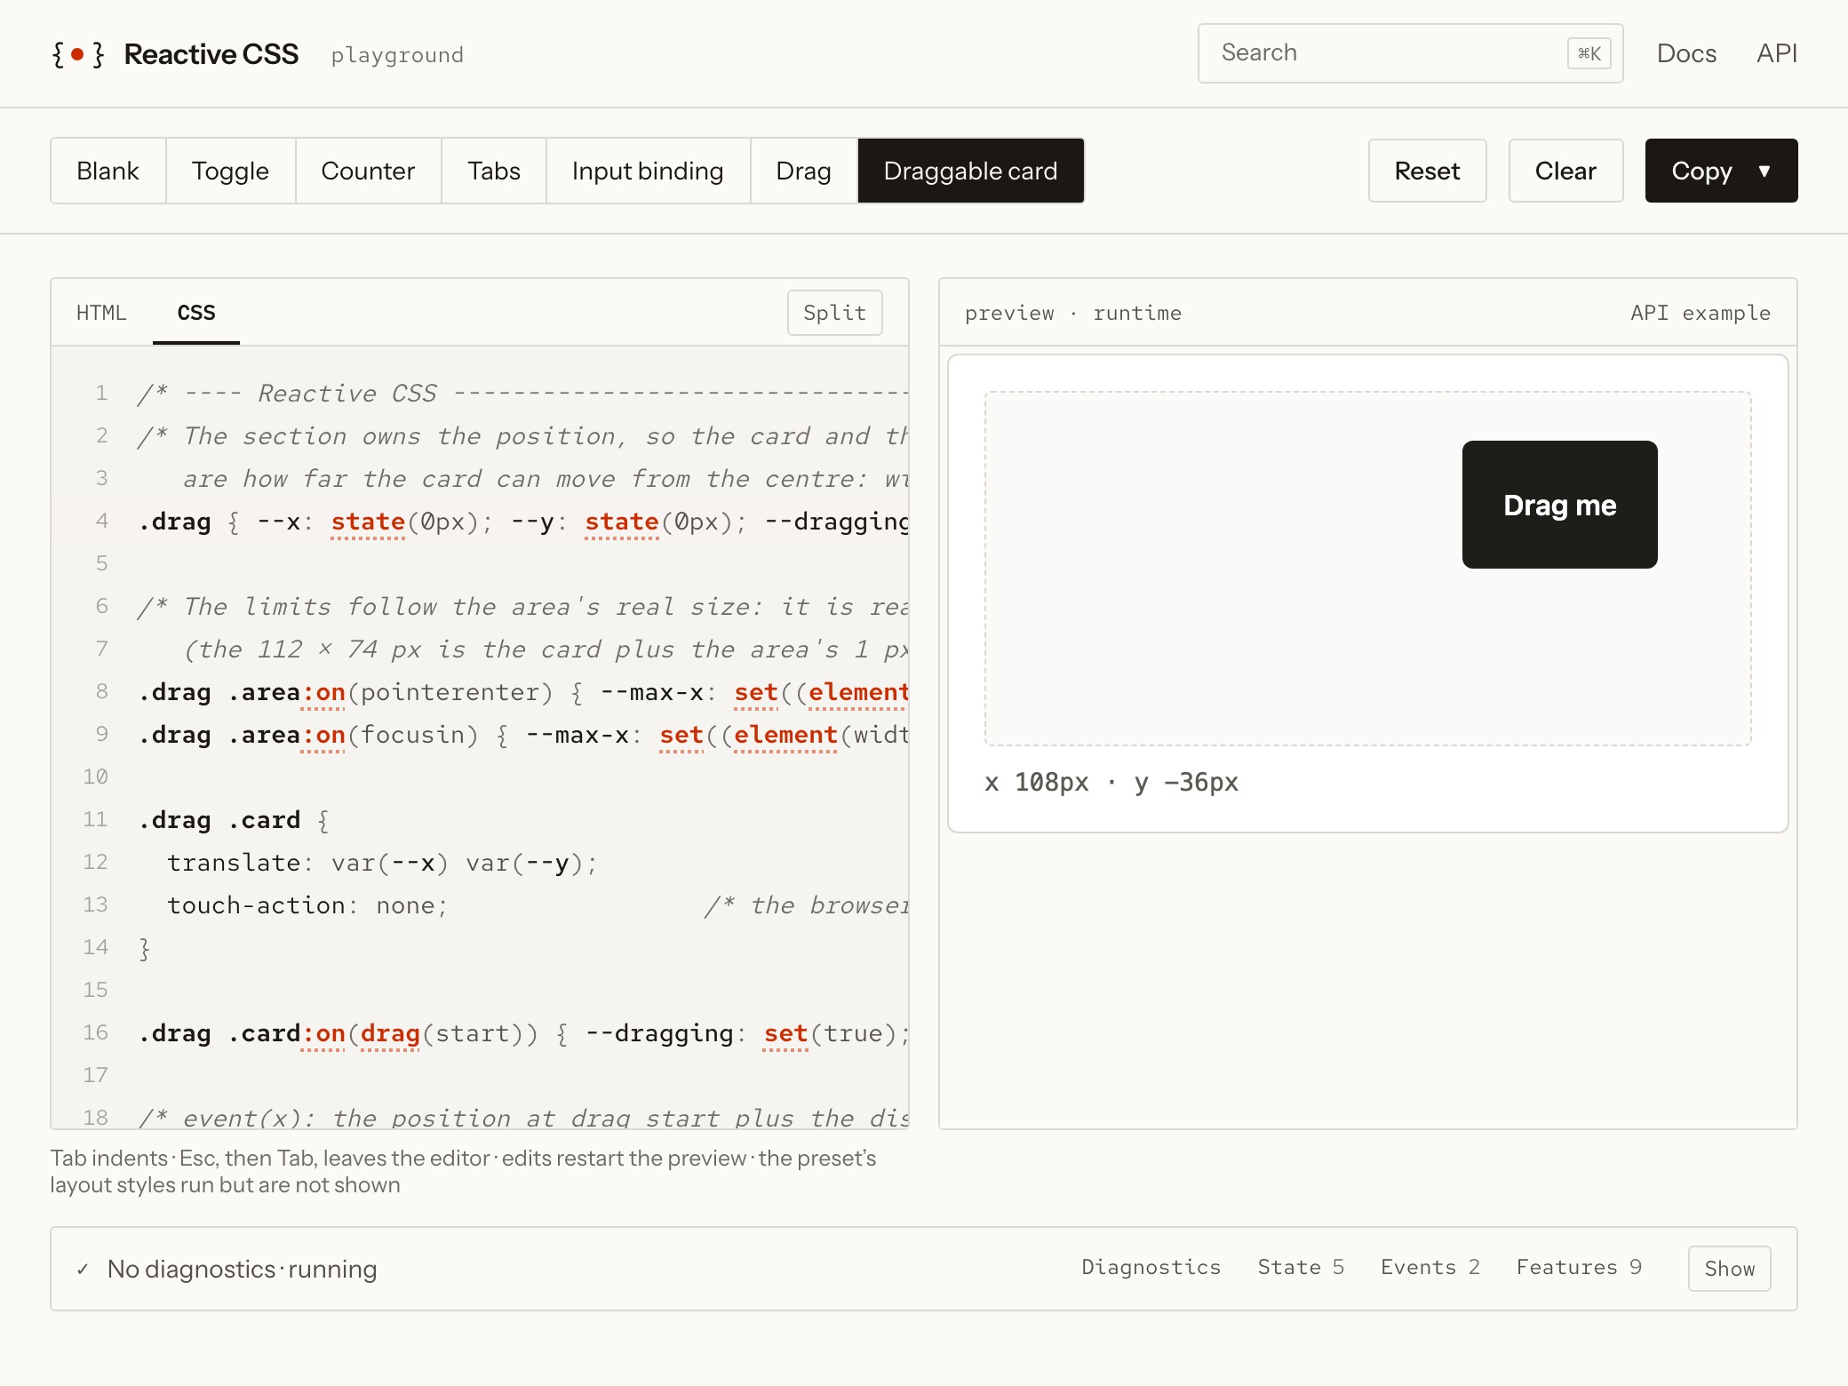Open the State 5 panel tab
The image size is (1848, 1386).
1301,1268
